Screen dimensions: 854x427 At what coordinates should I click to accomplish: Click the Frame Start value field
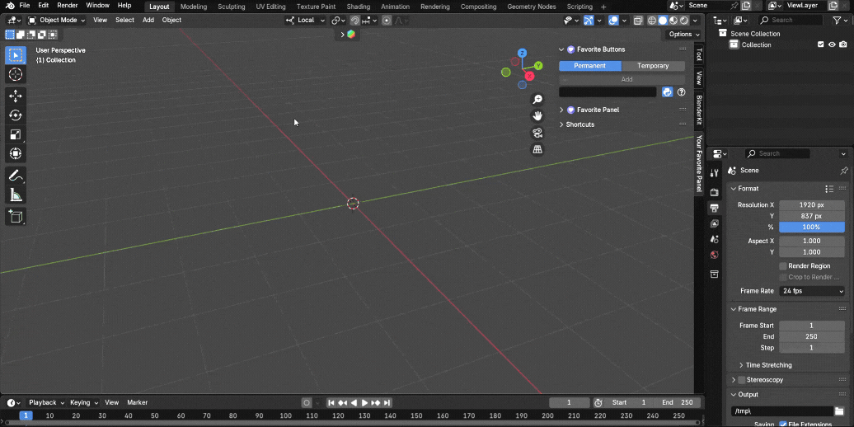coord(811,325)
